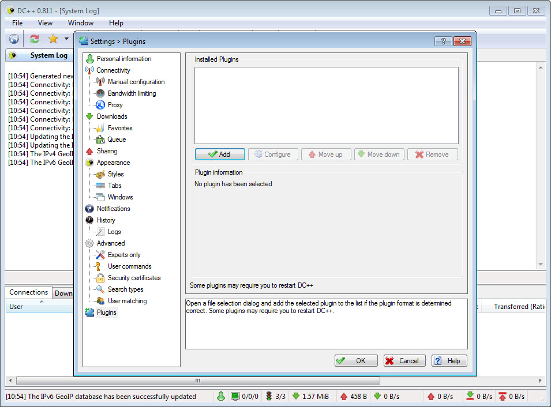
Task: Click the Personal information user icon
Action: (90, 59)
